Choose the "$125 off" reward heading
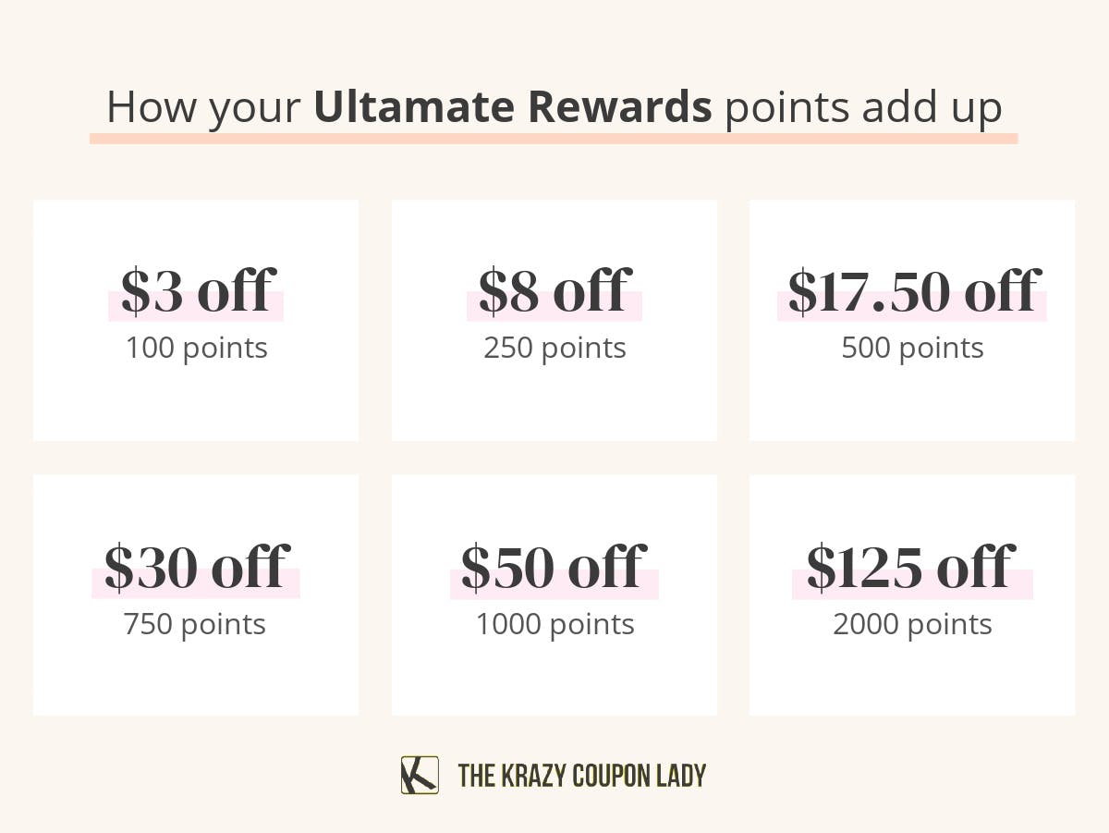Image resolution: width=1109 pixels, height=833 pixels. pos(911,567)
